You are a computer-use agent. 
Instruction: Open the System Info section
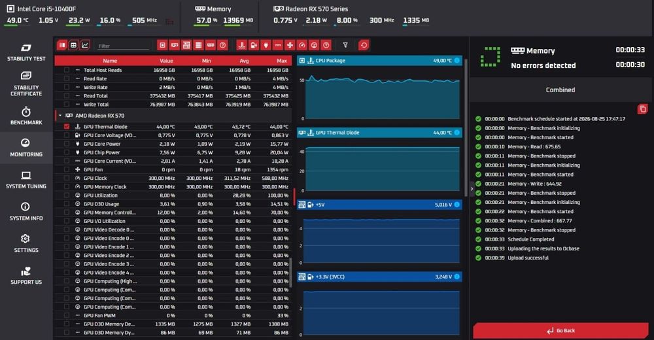tap(26, 211)
